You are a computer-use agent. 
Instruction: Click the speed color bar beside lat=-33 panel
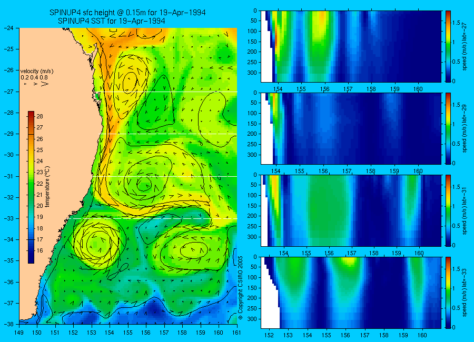click(x=448, y=293)
